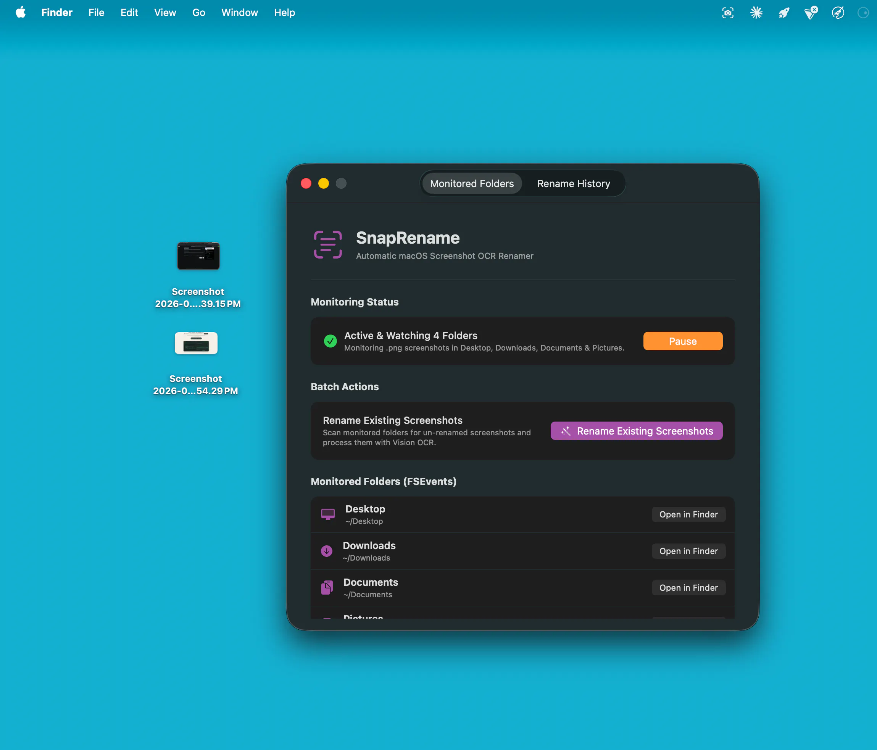The image size is (877, 750).
Task: Click the "~/Documents" path text
Action: click(x=368, y=595)
